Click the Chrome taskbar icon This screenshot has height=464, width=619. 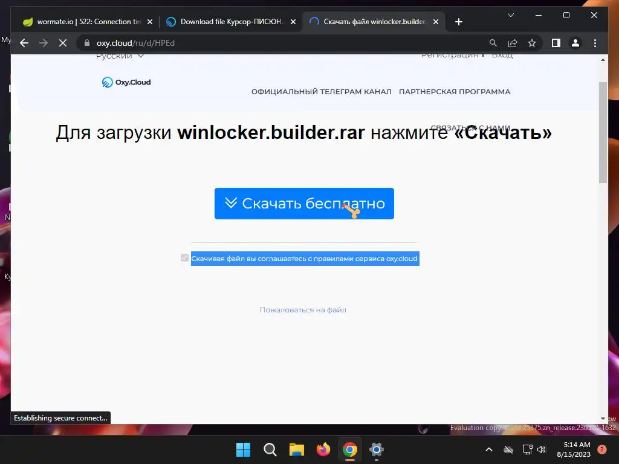[350, 449]
